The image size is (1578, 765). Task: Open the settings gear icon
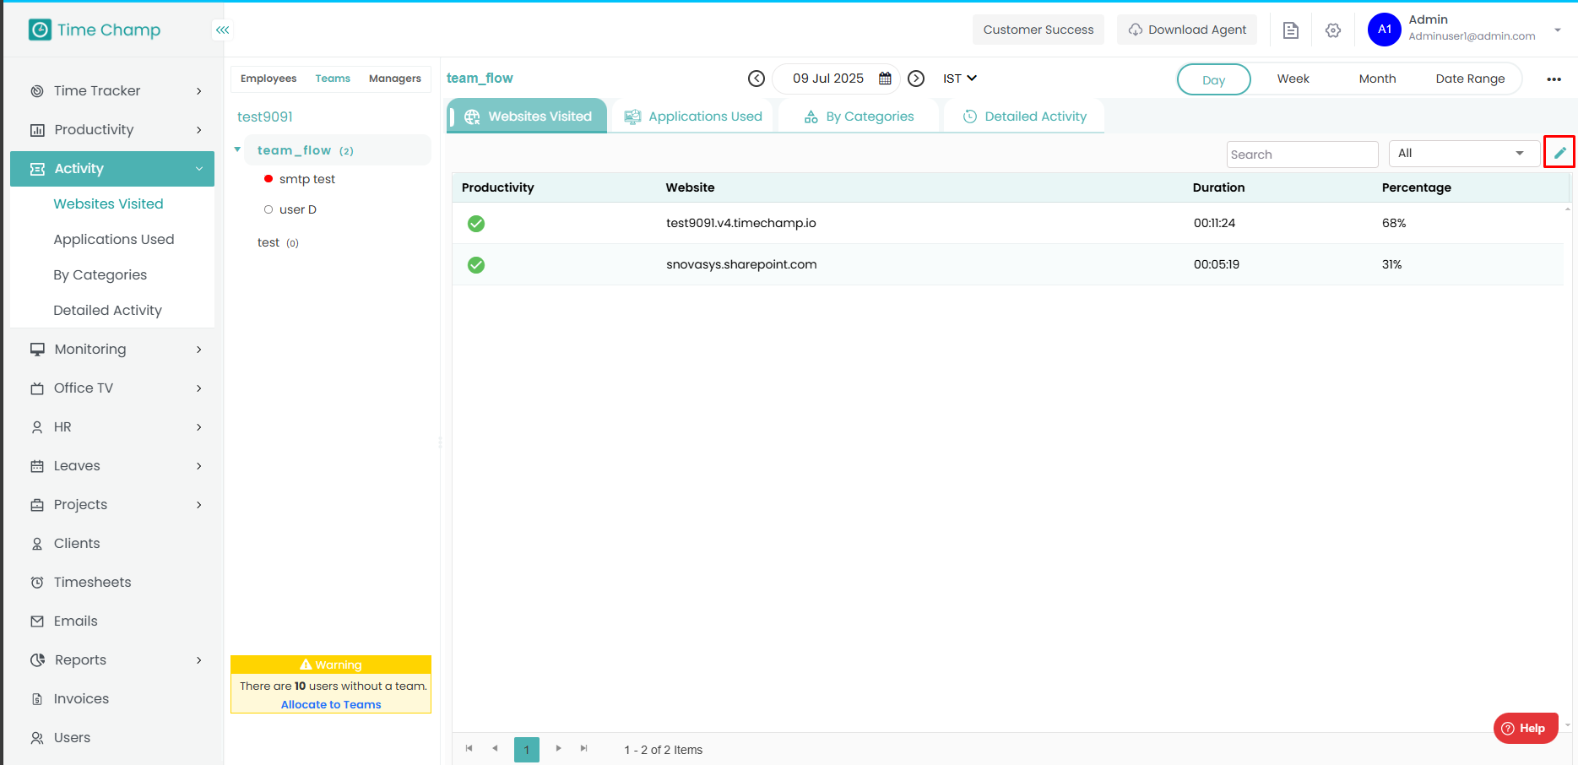pos(1333,30)
